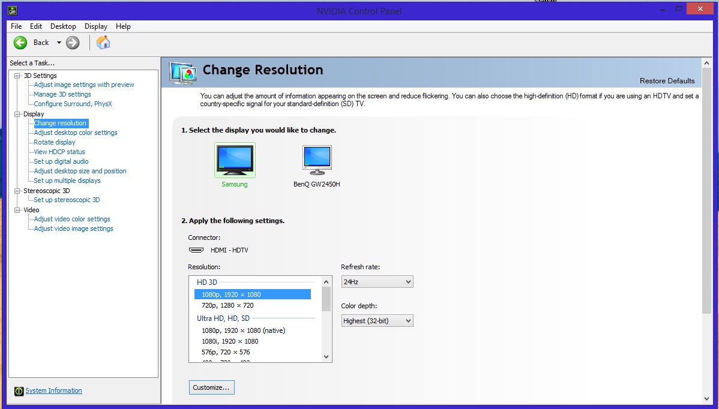Open Set up stereoscopic 3D
The width and height of the screenshot is (719, 409).
point(67,200)
